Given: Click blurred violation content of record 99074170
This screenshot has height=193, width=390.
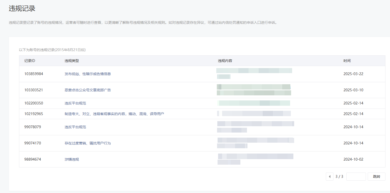Looking at the screenshot, I should coord(256,143).
